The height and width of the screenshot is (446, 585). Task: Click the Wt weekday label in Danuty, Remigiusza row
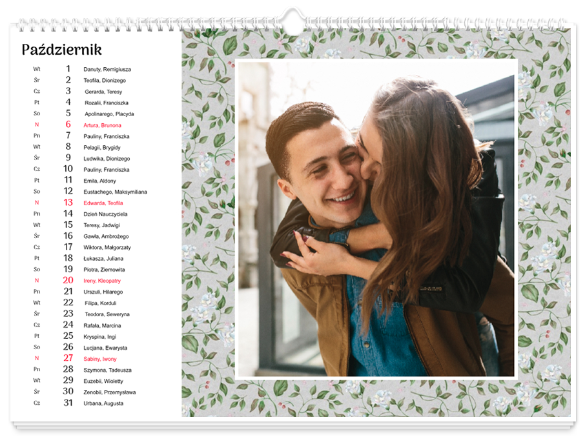(37, 69)
